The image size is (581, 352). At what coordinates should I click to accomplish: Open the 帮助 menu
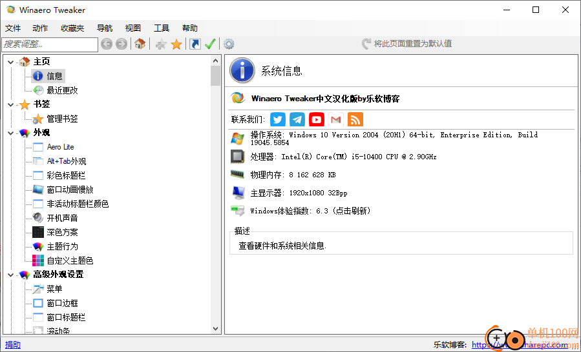tap(190, 28)
